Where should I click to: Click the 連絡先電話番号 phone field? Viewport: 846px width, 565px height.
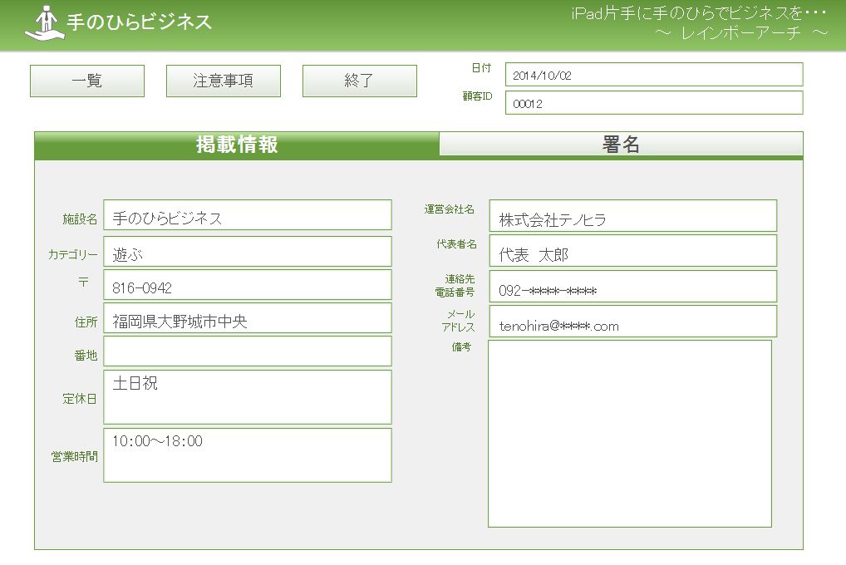click(x=633, y=287)
